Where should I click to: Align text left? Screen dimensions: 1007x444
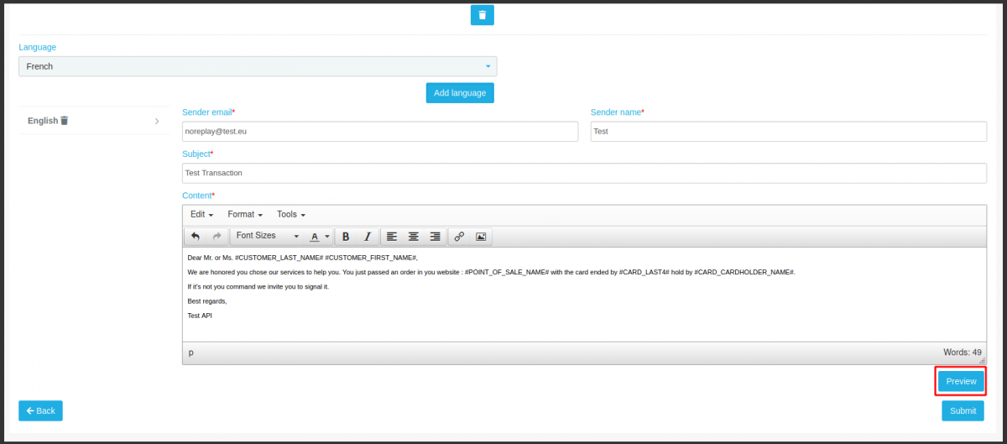tap(392, 237)
